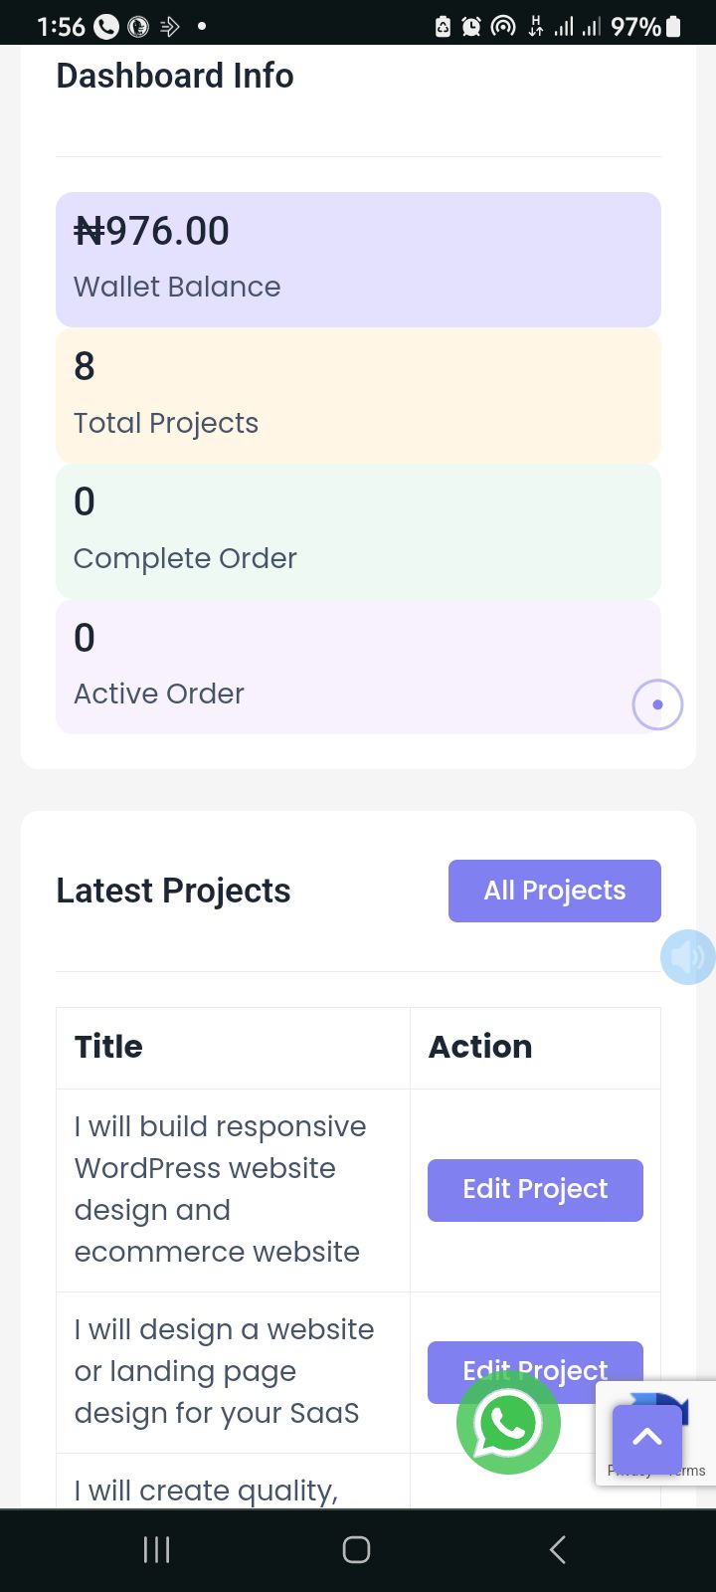716x1592 pixels.
Task: Edit the SaaS landing page design project
Action: 535,1363
